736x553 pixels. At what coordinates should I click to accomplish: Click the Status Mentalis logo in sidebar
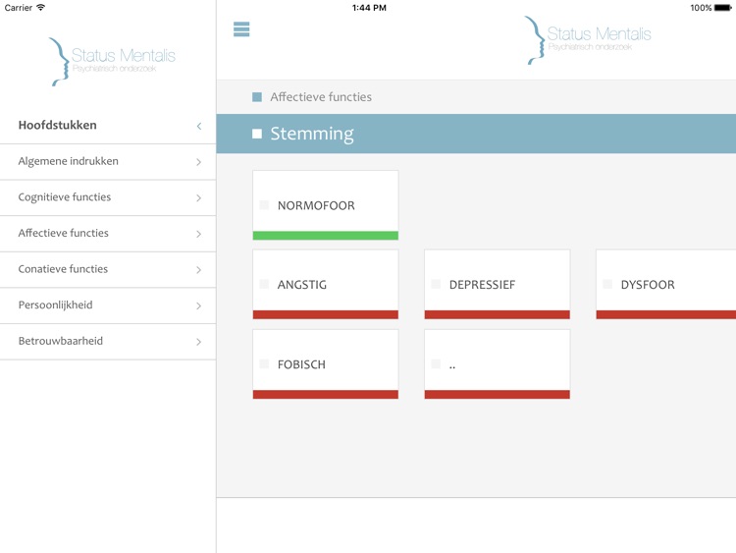[x=112, y=61]
